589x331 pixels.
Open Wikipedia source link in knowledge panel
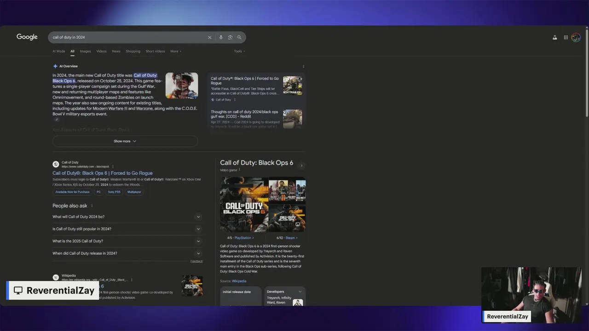coord(239,281)
